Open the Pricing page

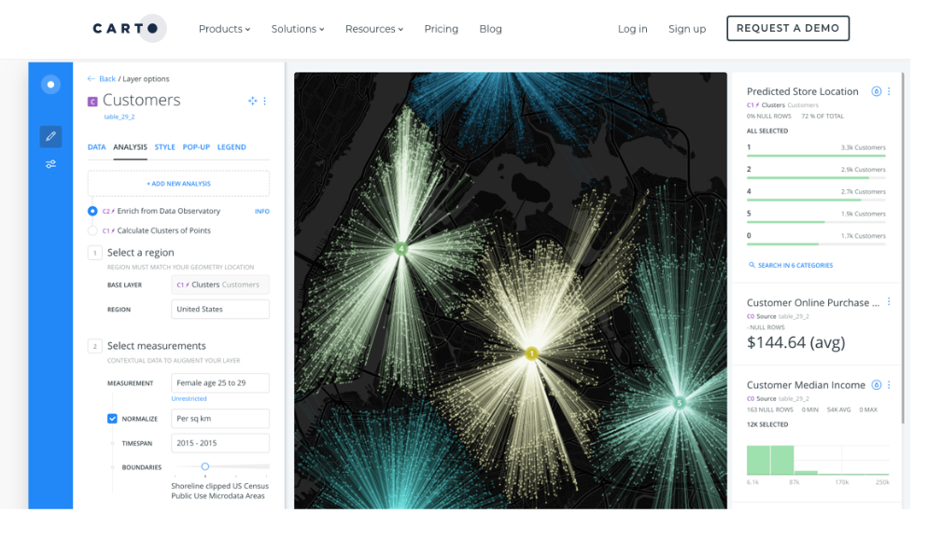tap(441, 29)
